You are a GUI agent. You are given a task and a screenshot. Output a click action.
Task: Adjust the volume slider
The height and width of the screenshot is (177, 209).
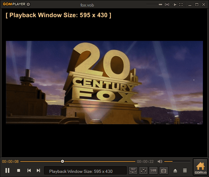pos(177,161)
